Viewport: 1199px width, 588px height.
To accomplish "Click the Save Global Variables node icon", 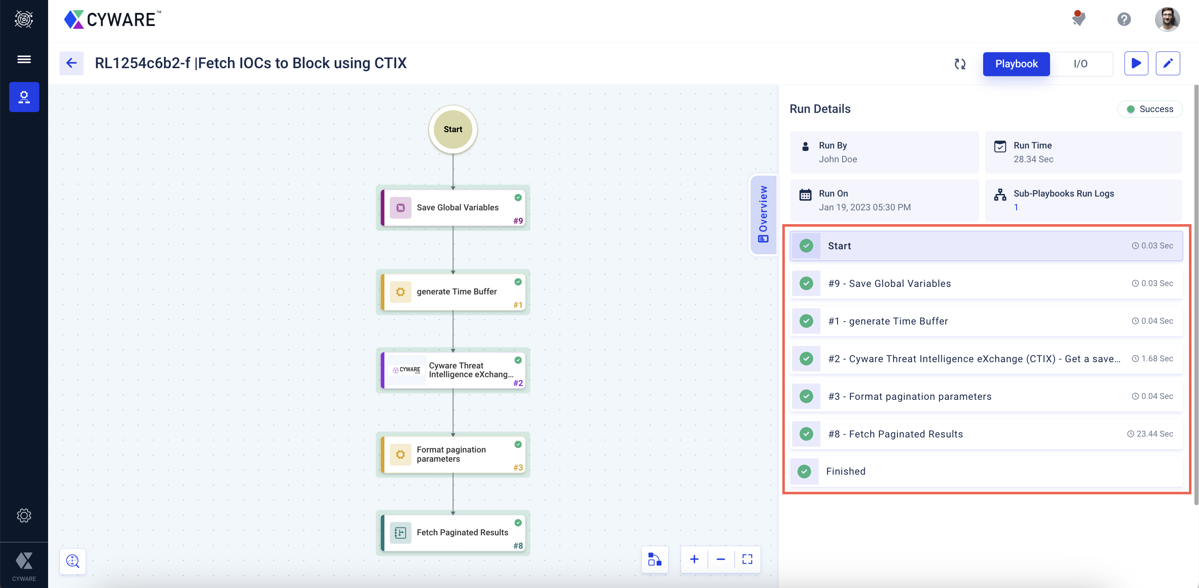I will click(x=400, y=207).
